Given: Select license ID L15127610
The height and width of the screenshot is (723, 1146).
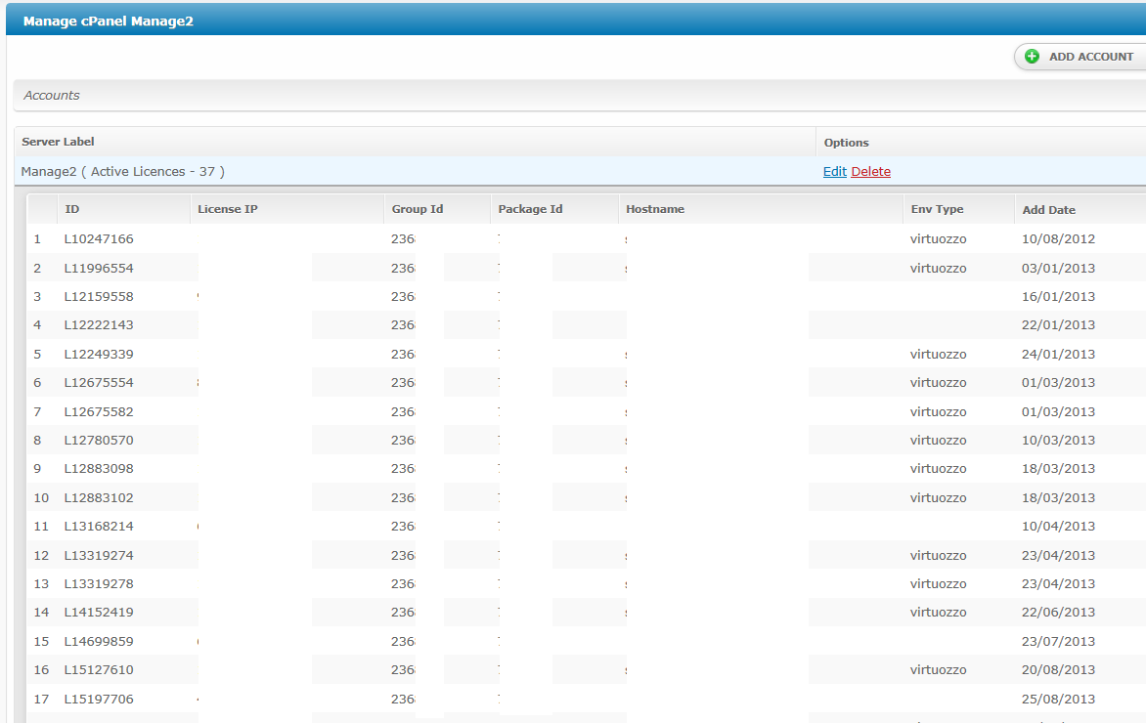Looking at the screenshot, I should [99, 670].
